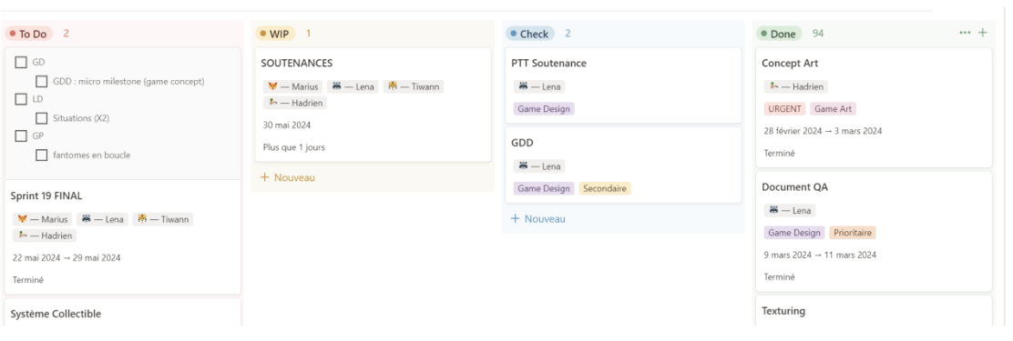Click the plus icon in Done column header

(983, 33)
